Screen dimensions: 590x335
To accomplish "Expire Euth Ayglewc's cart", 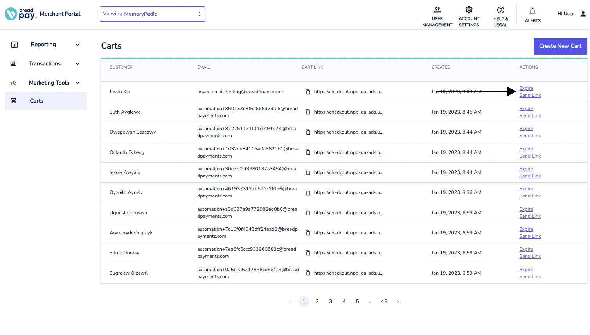I will (526, 109).
